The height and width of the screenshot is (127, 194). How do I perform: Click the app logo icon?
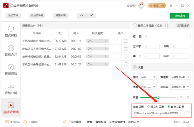click(x=6, y=6)
